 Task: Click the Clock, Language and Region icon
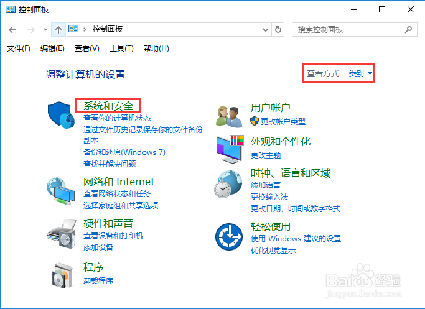click(x=228, y=184)
